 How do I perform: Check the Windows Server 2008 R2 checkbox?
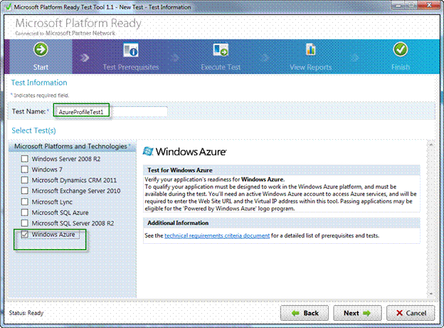(25, 158)
